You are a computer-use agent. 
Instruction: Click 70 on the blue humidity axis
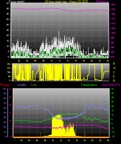point(5,103)
